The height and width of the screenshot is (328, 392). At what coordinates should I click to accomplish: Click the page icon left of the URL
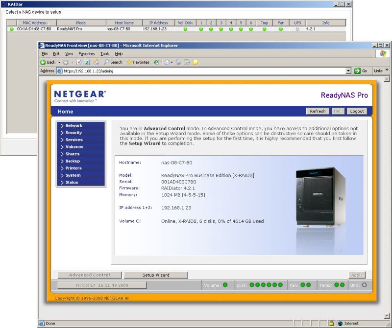(x=59, y=71)
